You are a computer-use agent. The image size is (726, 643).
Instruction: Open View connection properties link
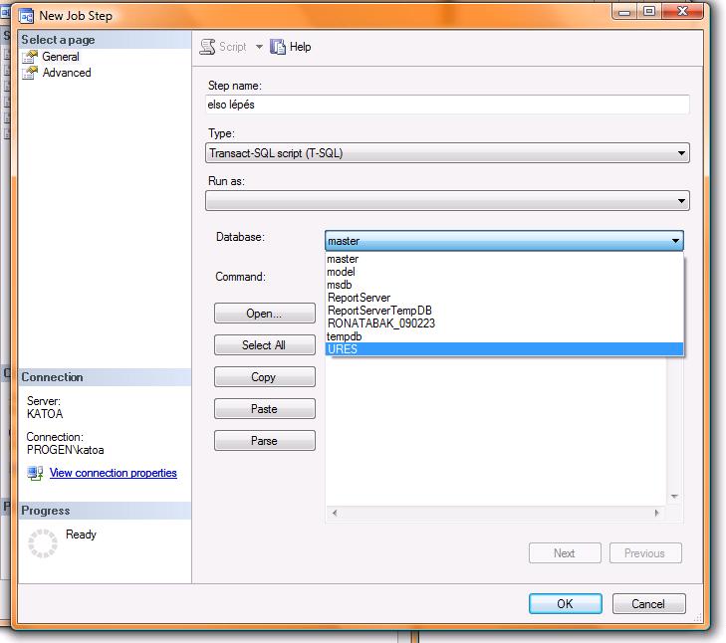[x=113, y=473]
